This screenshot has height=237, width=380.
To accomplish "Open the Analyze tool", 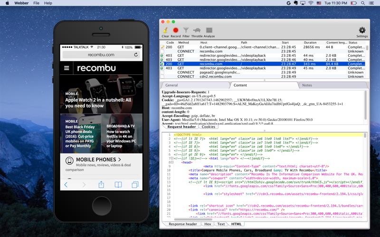I will [x=209, y=30].
